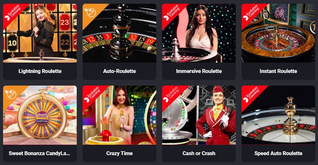Click the Evolution Gaming badge on Cash or Crash
Image resolution: width=318 pixels, height=165 pixels.
[172, 95]
